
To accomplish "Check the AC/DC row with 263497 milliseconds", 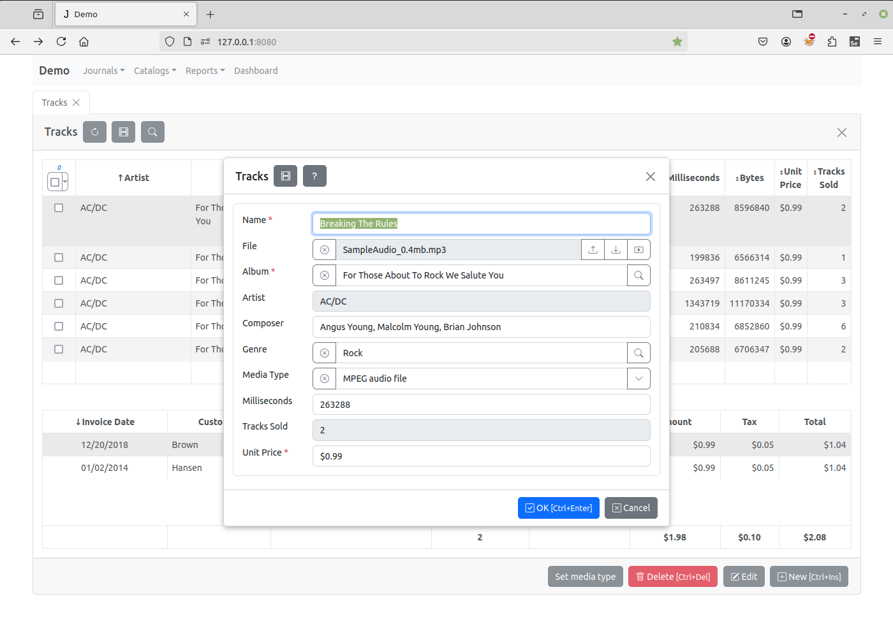I will tap(59, 280).
